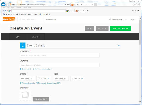
Task: Open the command bar Tools dropdown
Action: [x=36, y=14]
